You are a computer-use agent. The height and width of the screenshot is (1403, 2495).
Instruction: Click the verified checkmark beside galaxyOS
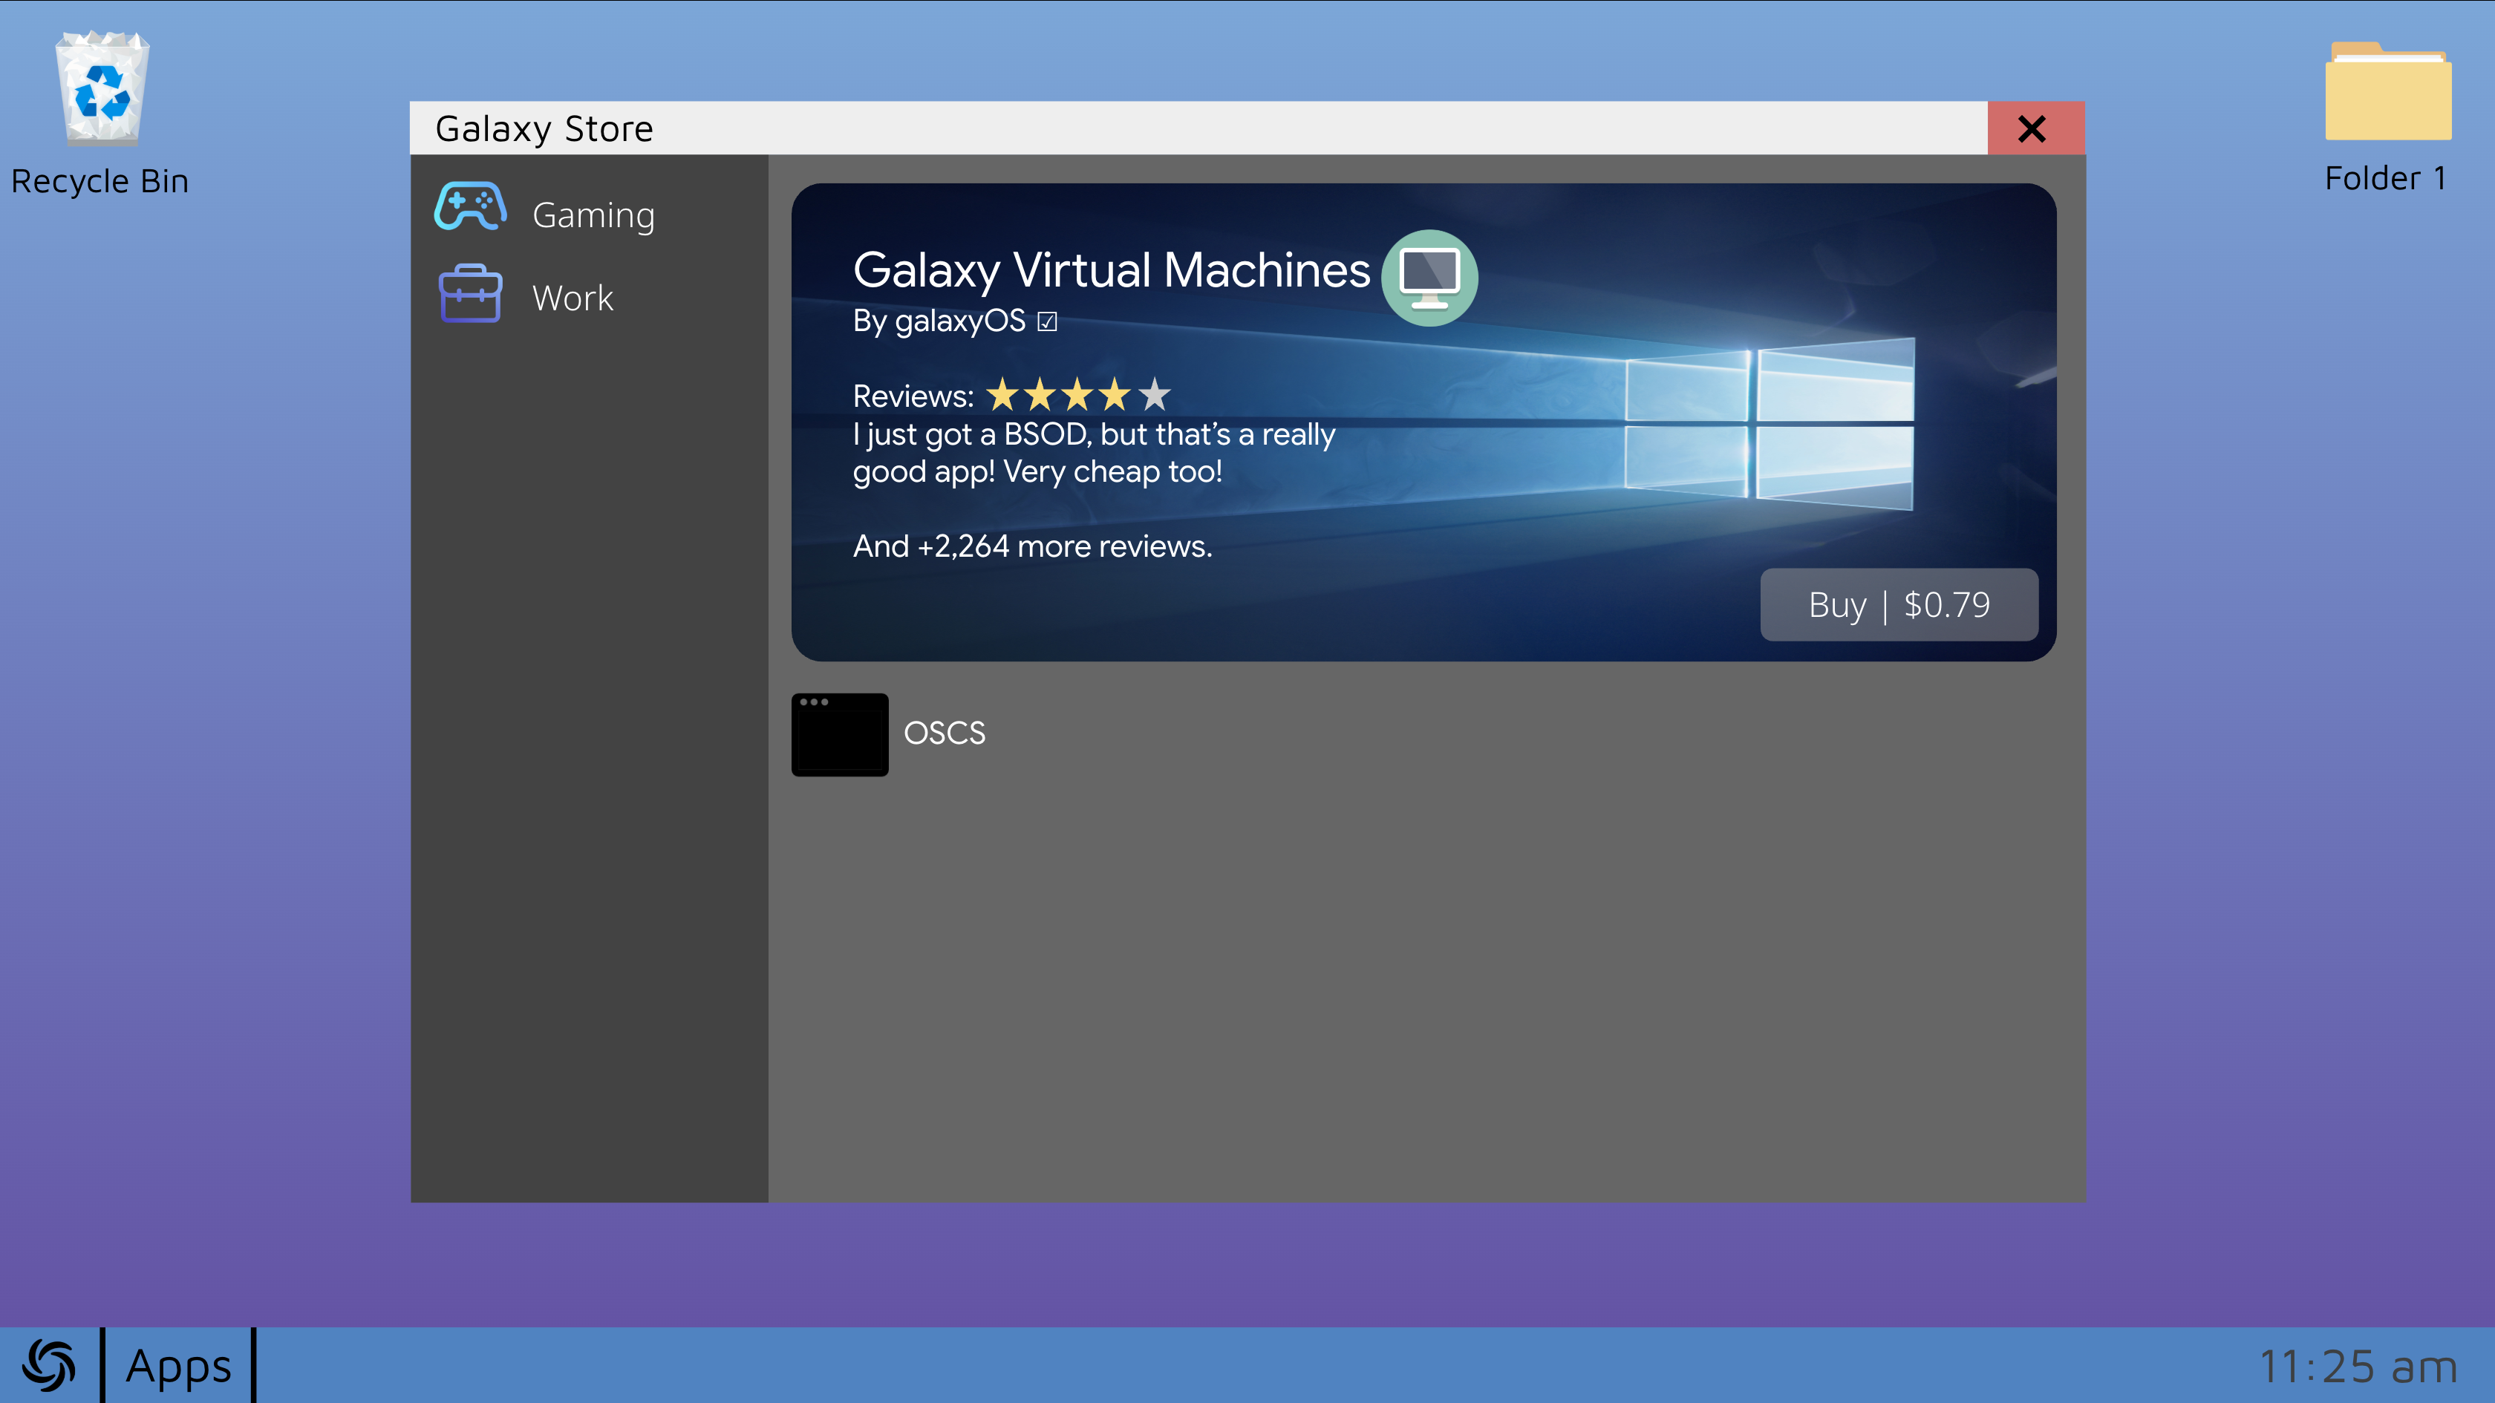coord(1047,321)
